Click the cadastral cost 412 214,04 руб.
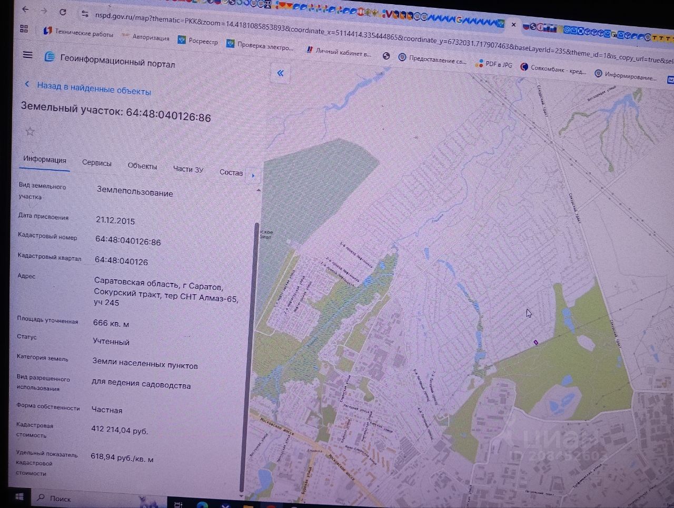This screenshot has height=508, width=674. (x=120, y=429)
